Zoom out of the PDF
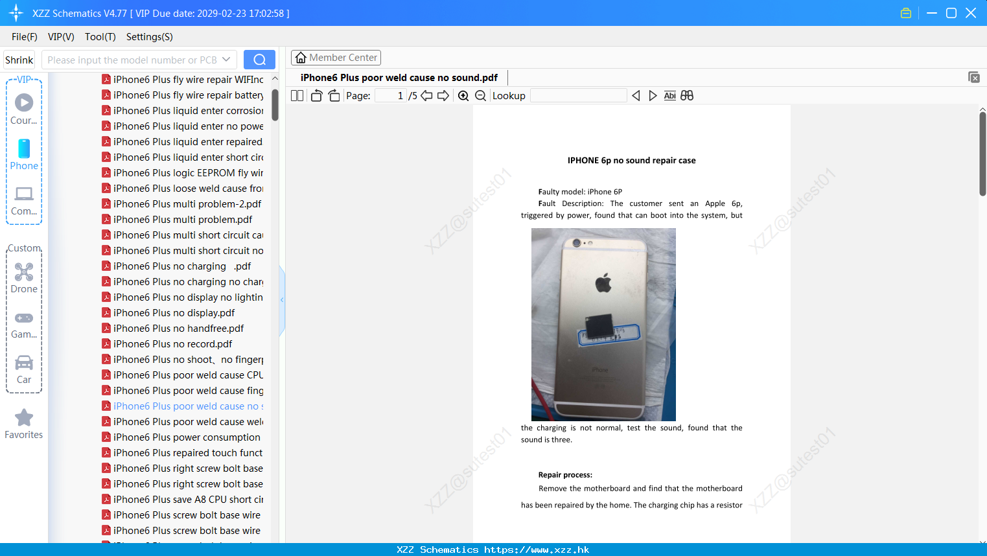The height and width of the screenshot is (556, 987). (x=480, y=96)
